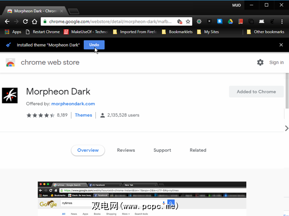This screenshot has width=289, height=216.
Task: Go back with the browser back arrow
Action: coord(7,22)
